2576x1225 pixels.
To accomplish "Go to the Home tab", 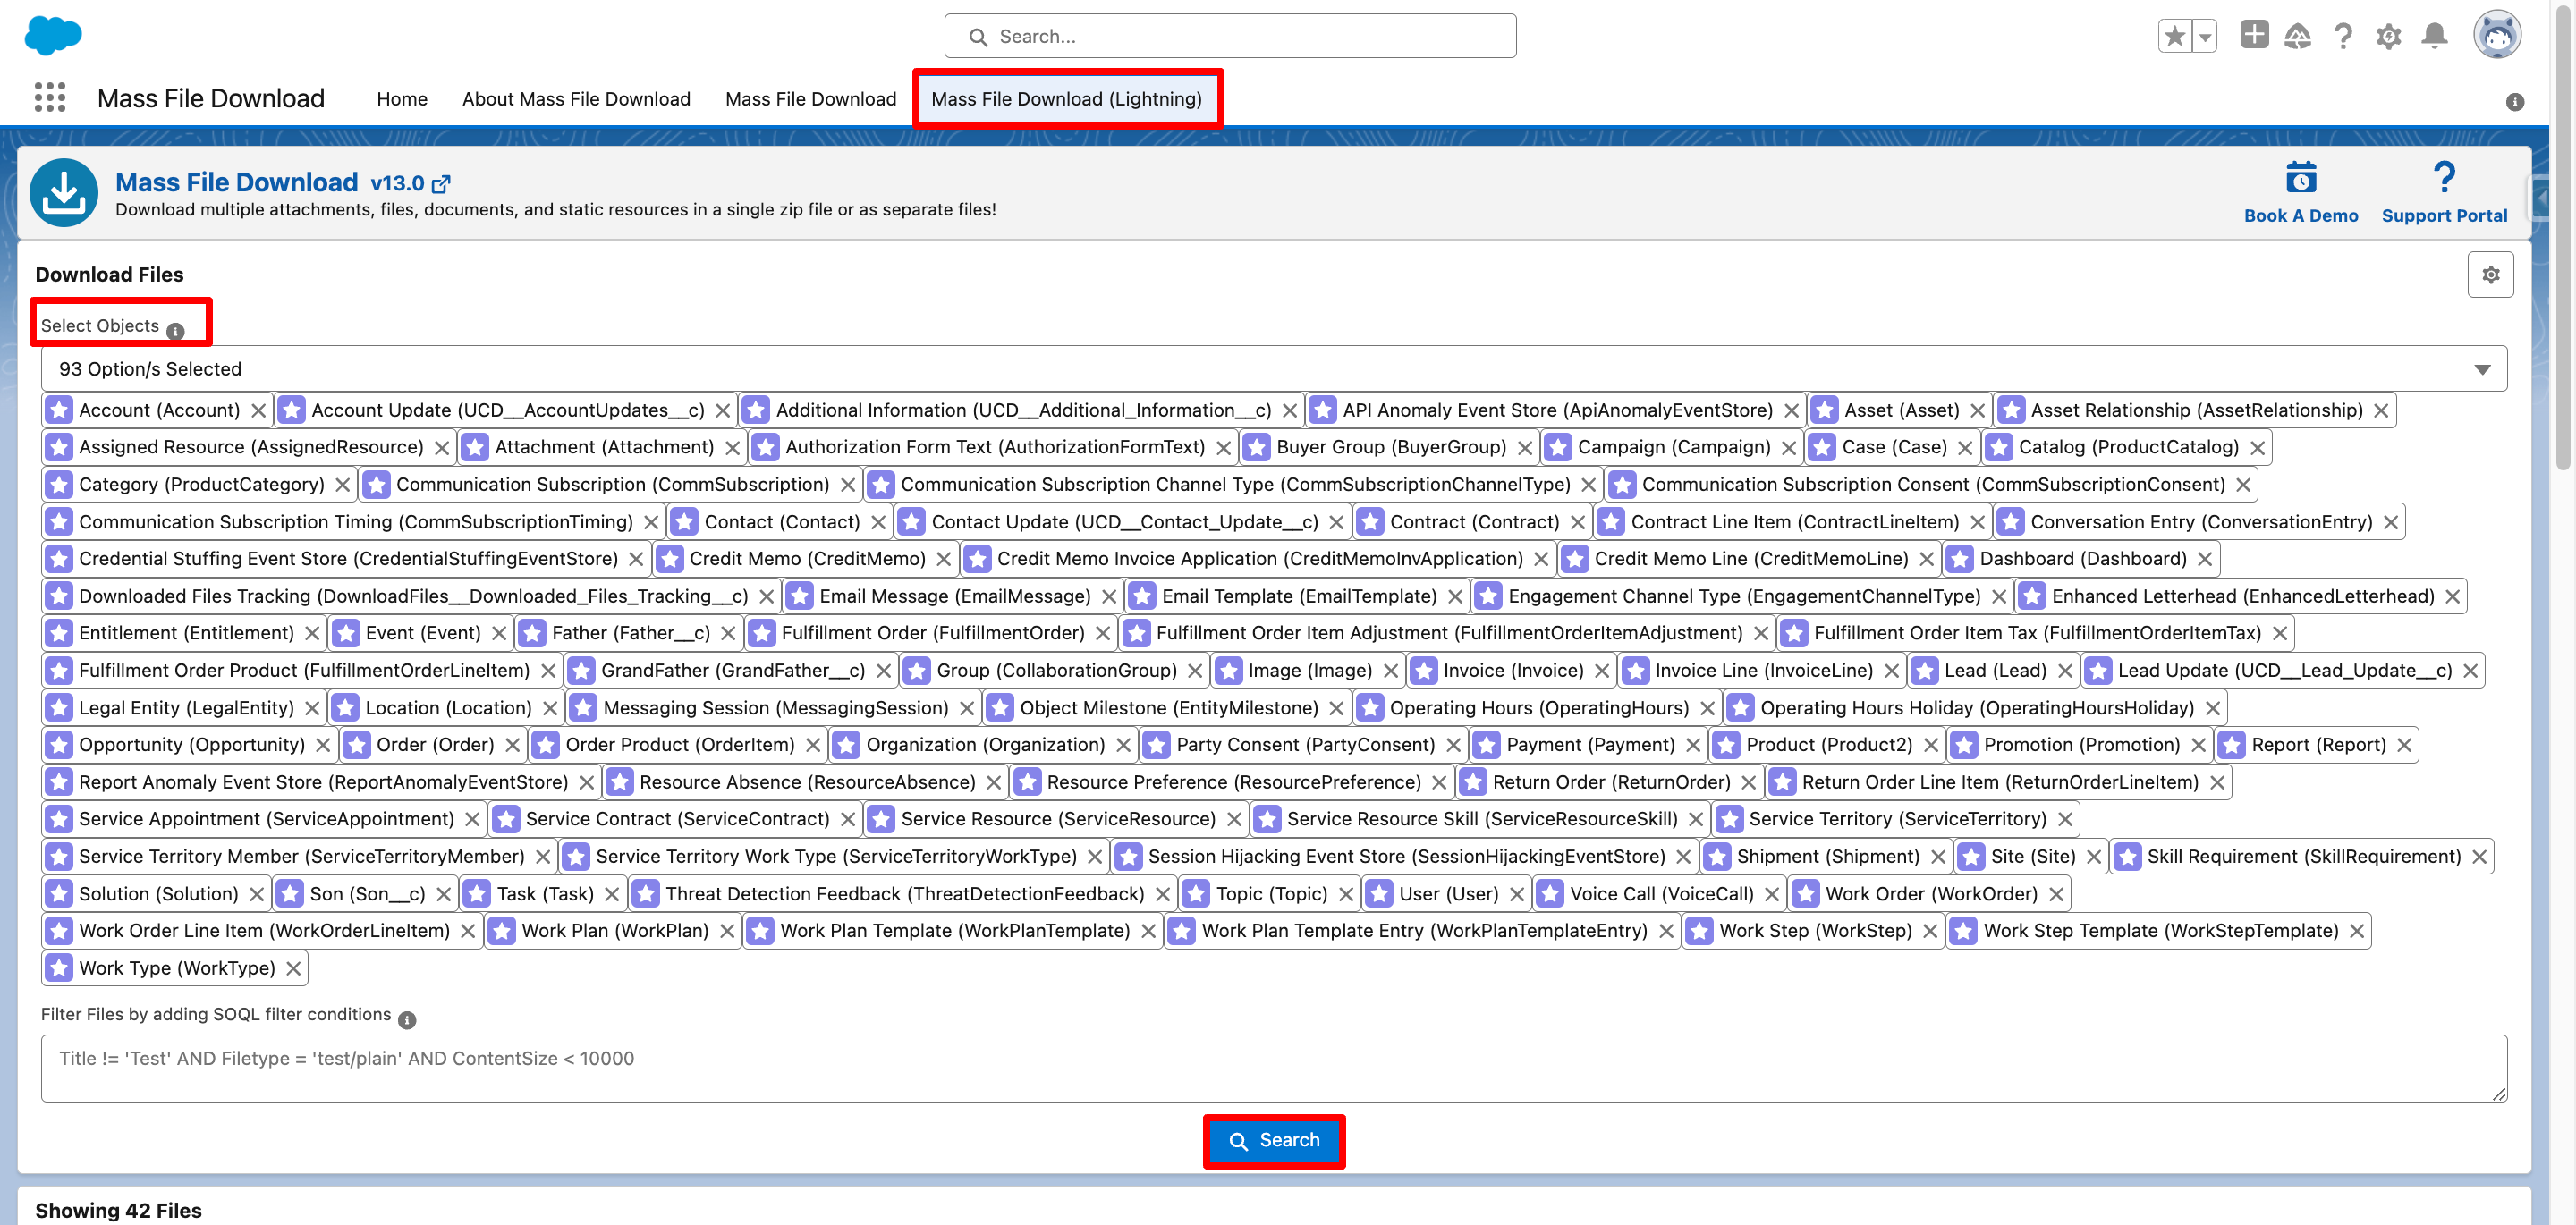I will (x=402, y=99).
